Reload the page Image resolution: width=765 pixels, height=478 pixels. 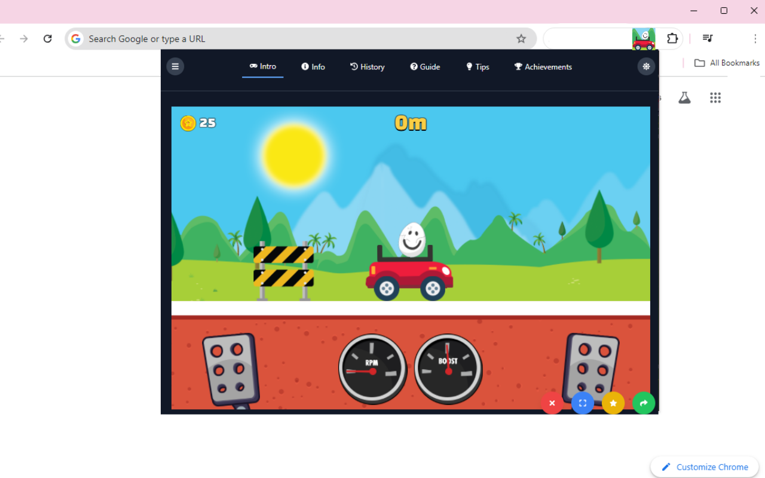point(48,39)
